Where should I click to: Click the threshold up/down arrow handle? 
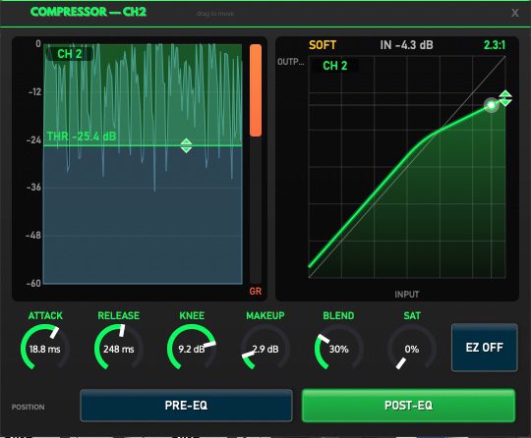[x=186, y=145]
